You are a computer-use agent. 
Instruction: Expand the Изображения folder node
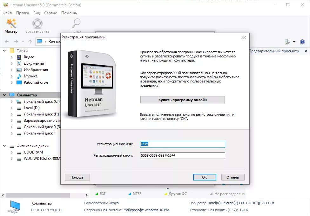point(12,70)
